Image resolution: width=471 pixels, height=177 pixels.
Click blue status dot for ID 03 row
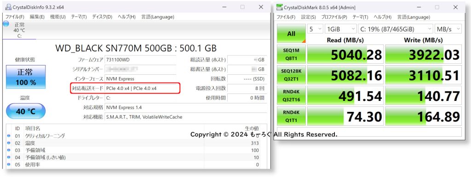[8, 150]
